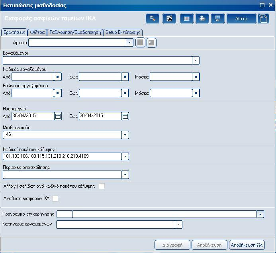Click Ημερομηνία Έως date field 30/04/2015
Image resolution: width=276 pixels, height=253 pixels.
(100, 116)
